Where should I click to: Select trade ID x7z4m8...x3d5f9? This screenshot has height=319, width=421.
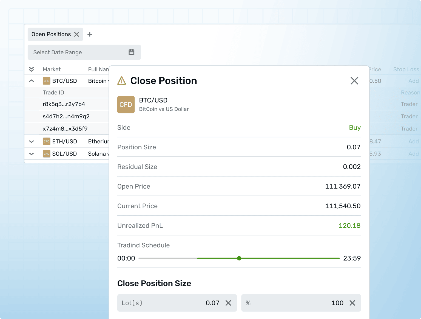[65, 128]
